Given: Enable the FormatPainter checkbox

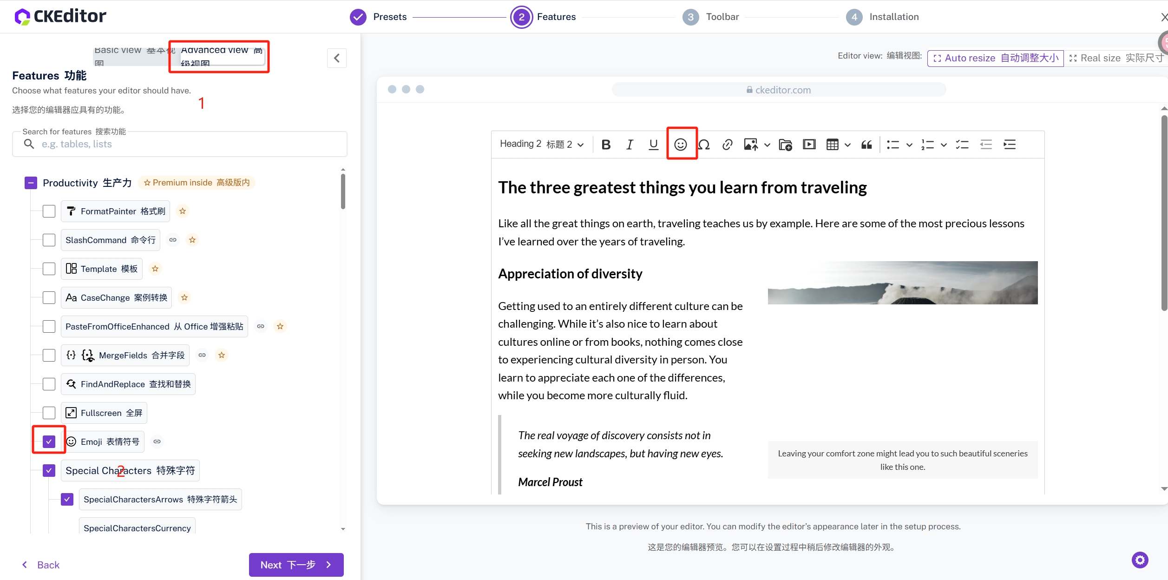Looking at the screenshot, I should click(x=49, y=211).
